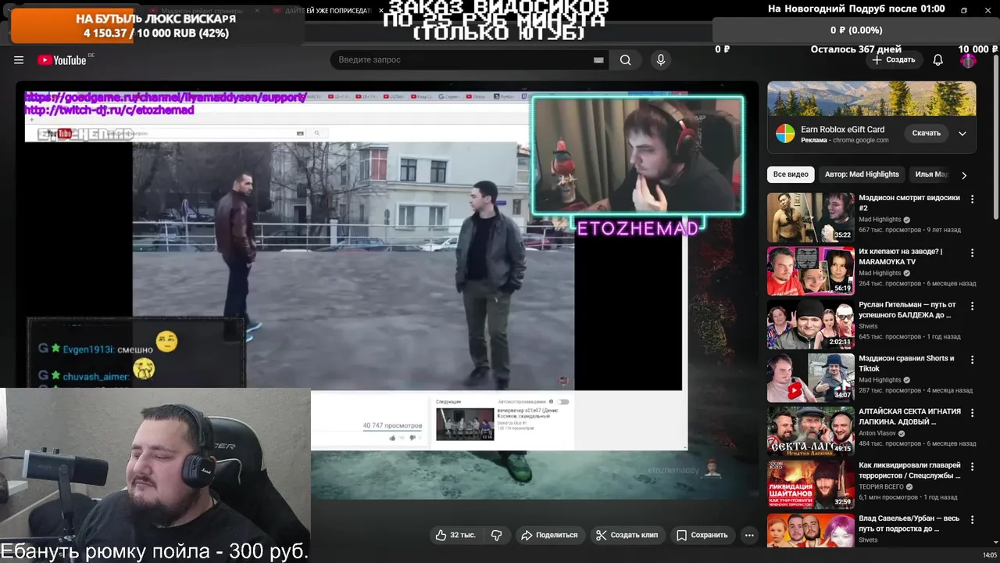Viewport: 1000px width, 563px height.
Task: Click the Поделиться share button
Action: (549, 535)
